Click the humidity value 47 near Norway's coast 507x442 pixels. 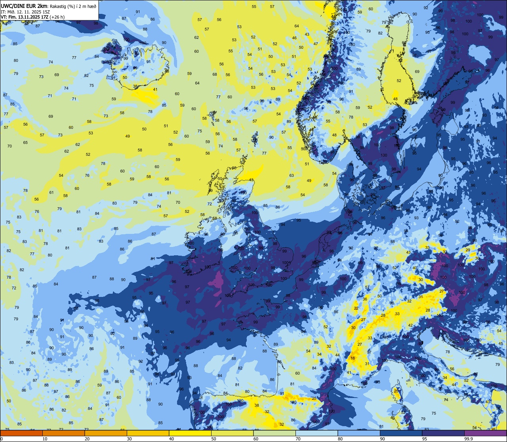(316, 44)
